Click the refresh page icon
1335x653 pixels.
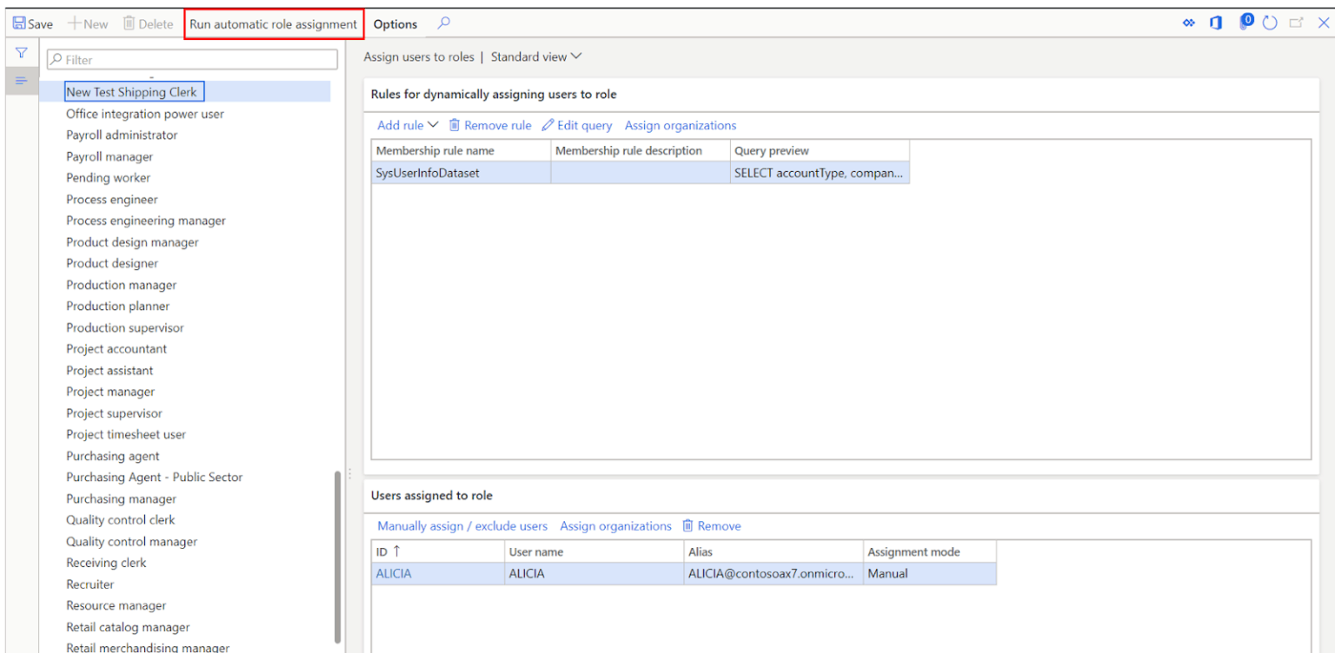click(x=1270, y=23)
